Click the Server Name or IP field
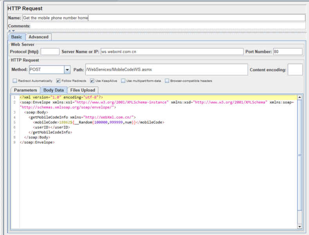The height and width of the screenshot is (235, 309). coord(172,52)
